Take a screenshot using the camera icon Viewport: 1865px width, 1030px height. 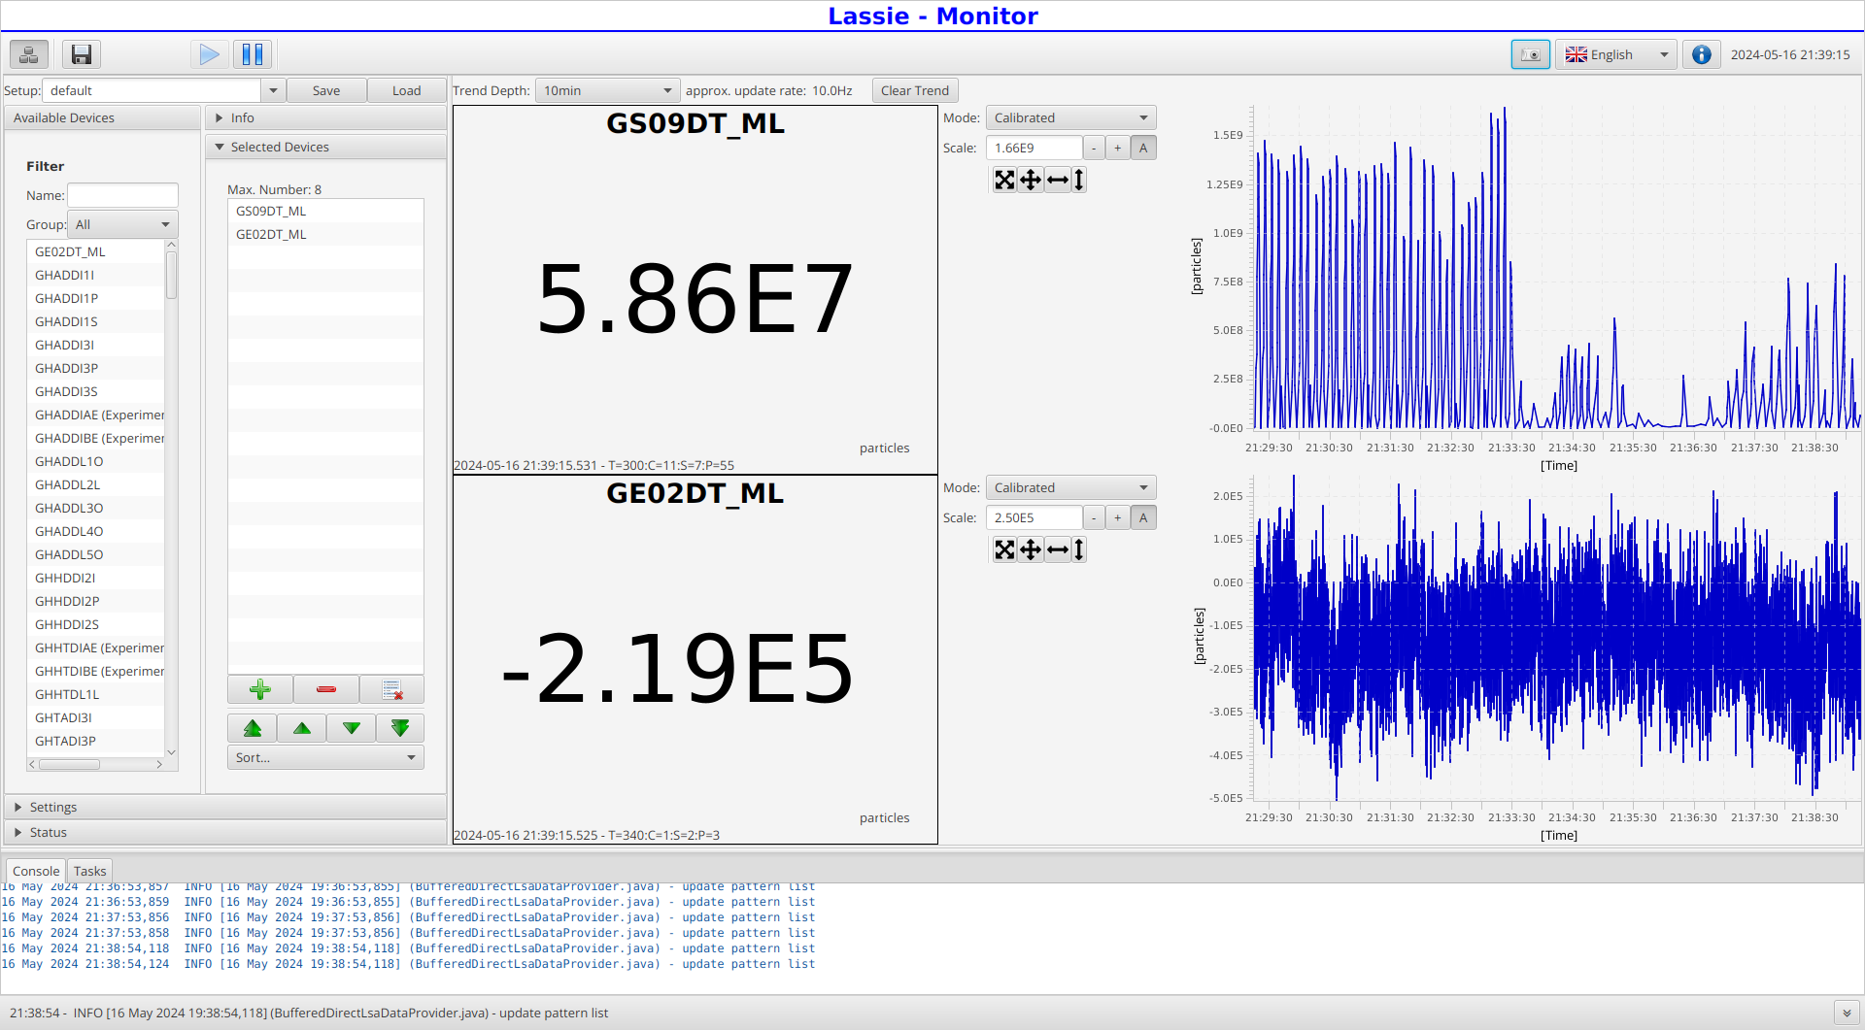[1531, 54]
